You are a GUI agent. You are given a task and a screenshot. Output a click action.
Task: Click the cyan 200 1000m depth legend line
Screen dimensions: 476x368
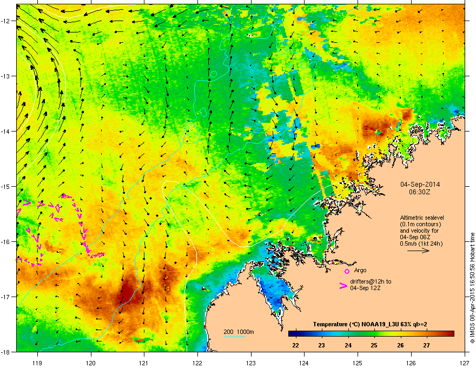point(234,337)
